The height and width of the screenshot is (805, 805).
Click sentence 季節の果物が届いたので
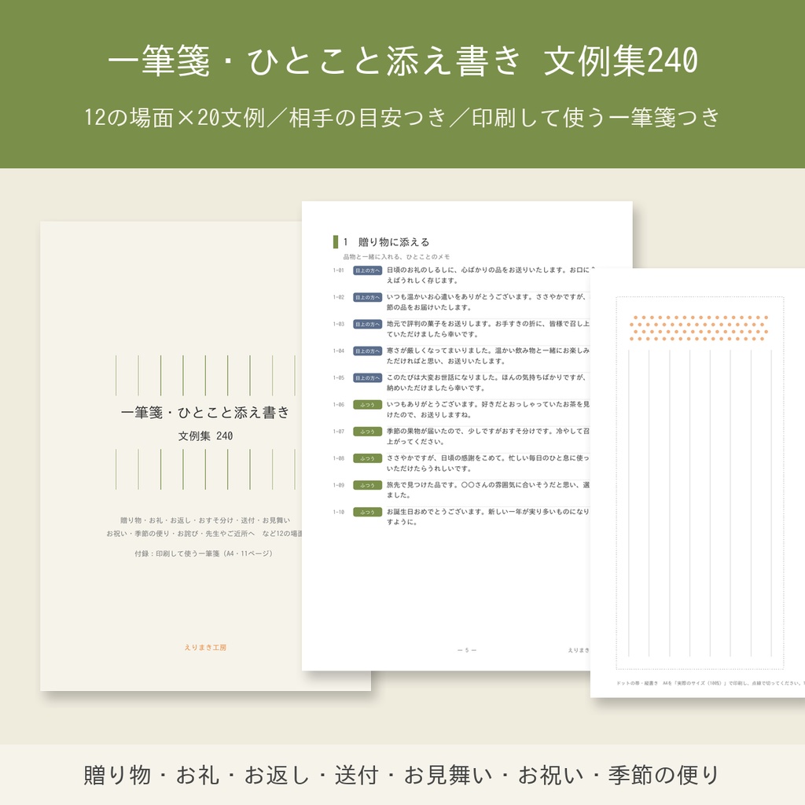click(488, 436)
